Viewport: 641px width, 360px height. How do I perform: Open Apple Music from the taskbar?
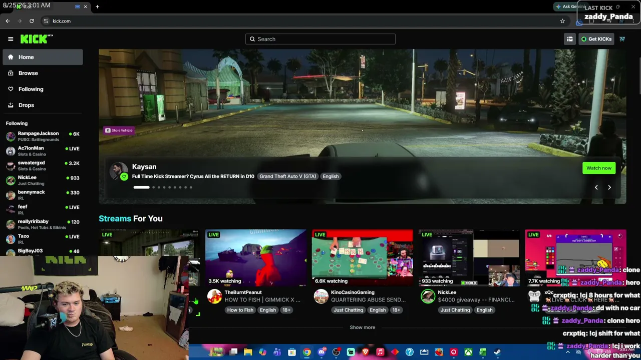click(380, 352)
